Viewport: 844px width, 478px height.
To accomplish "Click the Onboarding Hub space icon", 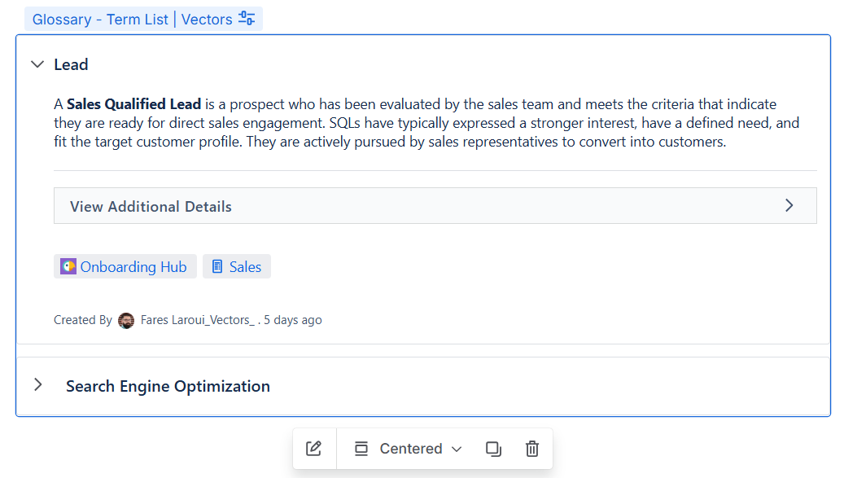I will [x=68, y=266].
